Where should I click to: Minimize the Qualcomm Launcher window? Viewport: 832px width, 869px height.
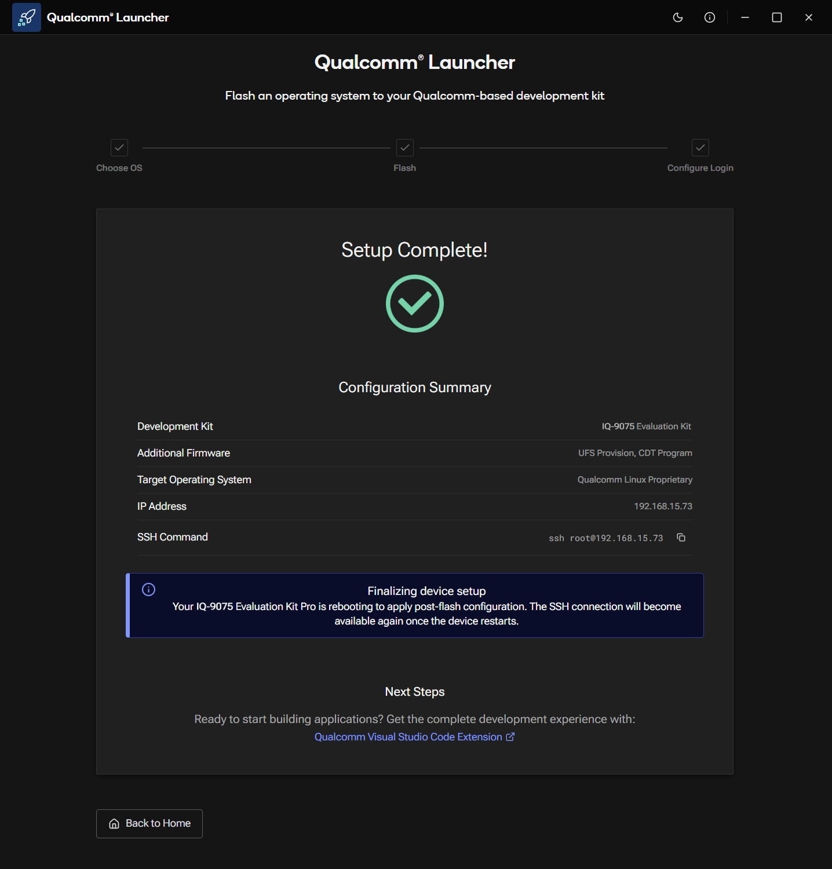745,17
